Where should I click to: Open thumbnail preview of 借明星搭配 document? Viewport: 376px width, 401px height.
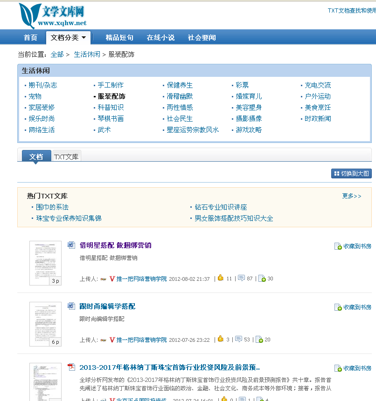[x=45, y=263]
